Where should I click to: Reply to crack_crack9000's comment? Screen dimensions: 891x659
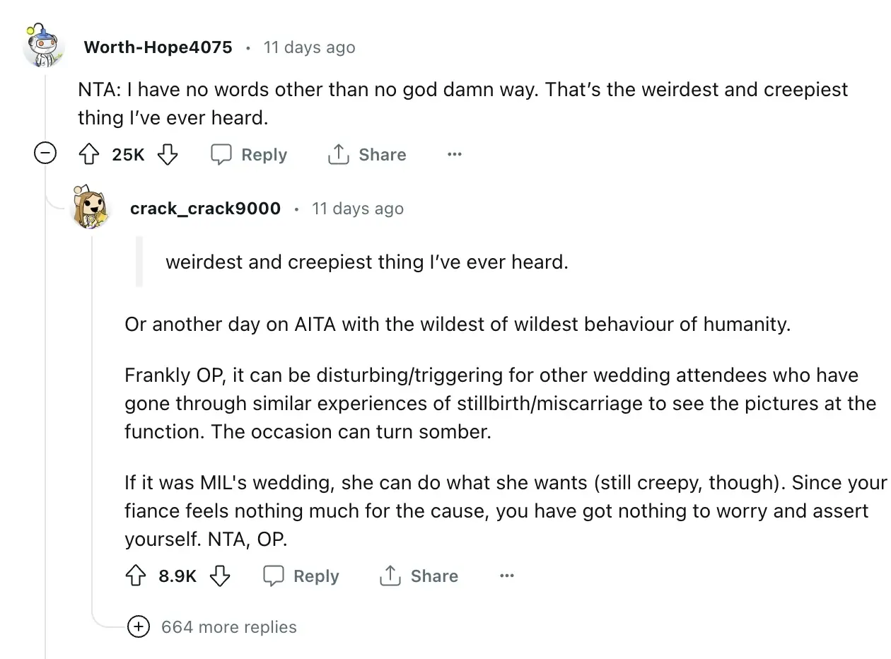301,576
